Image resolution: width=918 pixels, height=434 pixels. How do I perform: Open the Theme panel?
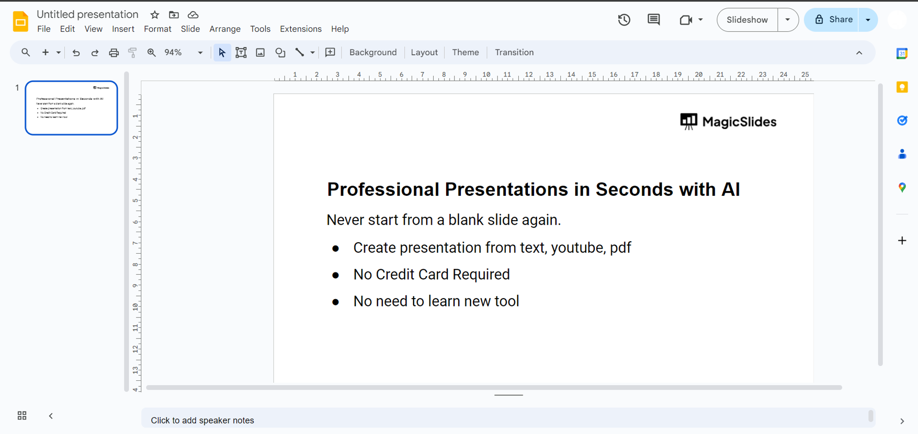pos(465,52)
